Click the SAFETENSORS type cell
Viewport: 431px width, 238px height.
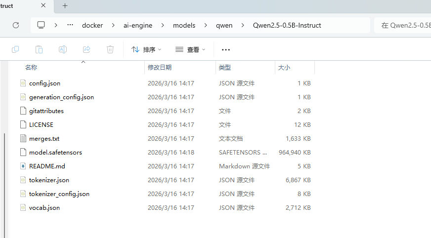243,153
